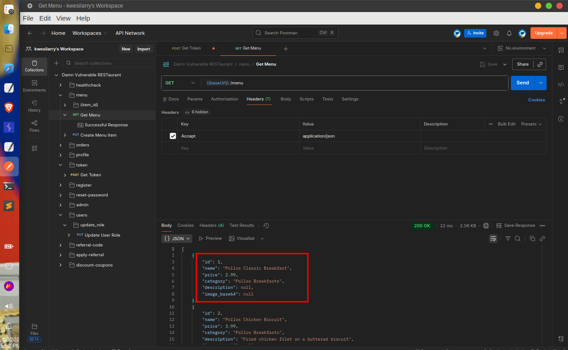Create new collection with plus icon

[56, 63]
